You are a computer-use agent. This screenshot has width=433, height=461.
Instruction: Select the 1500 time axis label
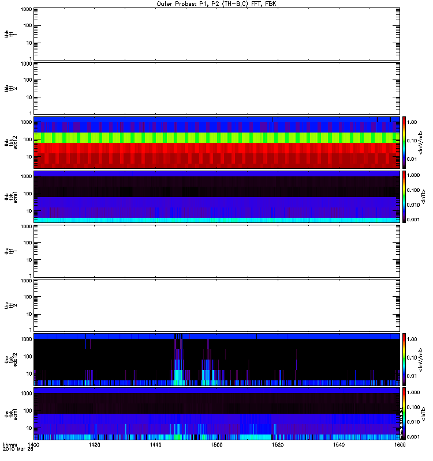click(x=216, y=444)
